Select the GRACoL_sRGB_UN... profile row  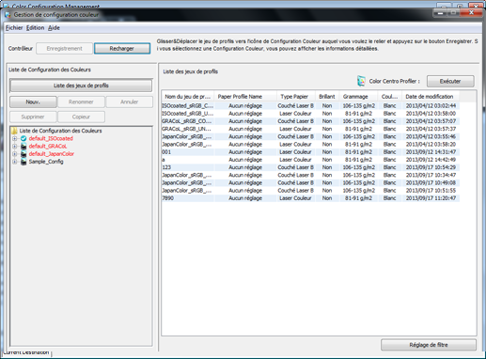click(x=310, y=129)
